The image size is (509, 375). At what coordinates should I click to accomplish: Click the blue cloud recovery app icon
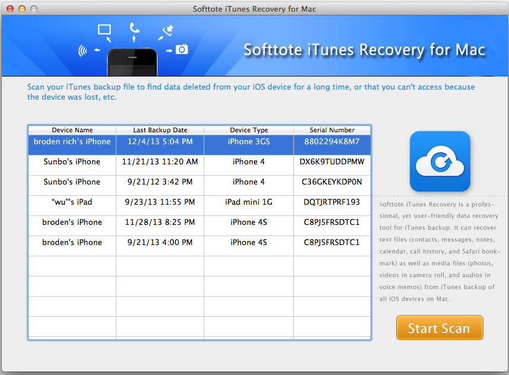[x=440, y=161]
